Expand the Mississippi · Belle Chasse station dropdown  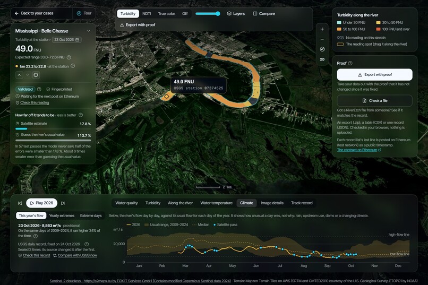tap(89, 31)
